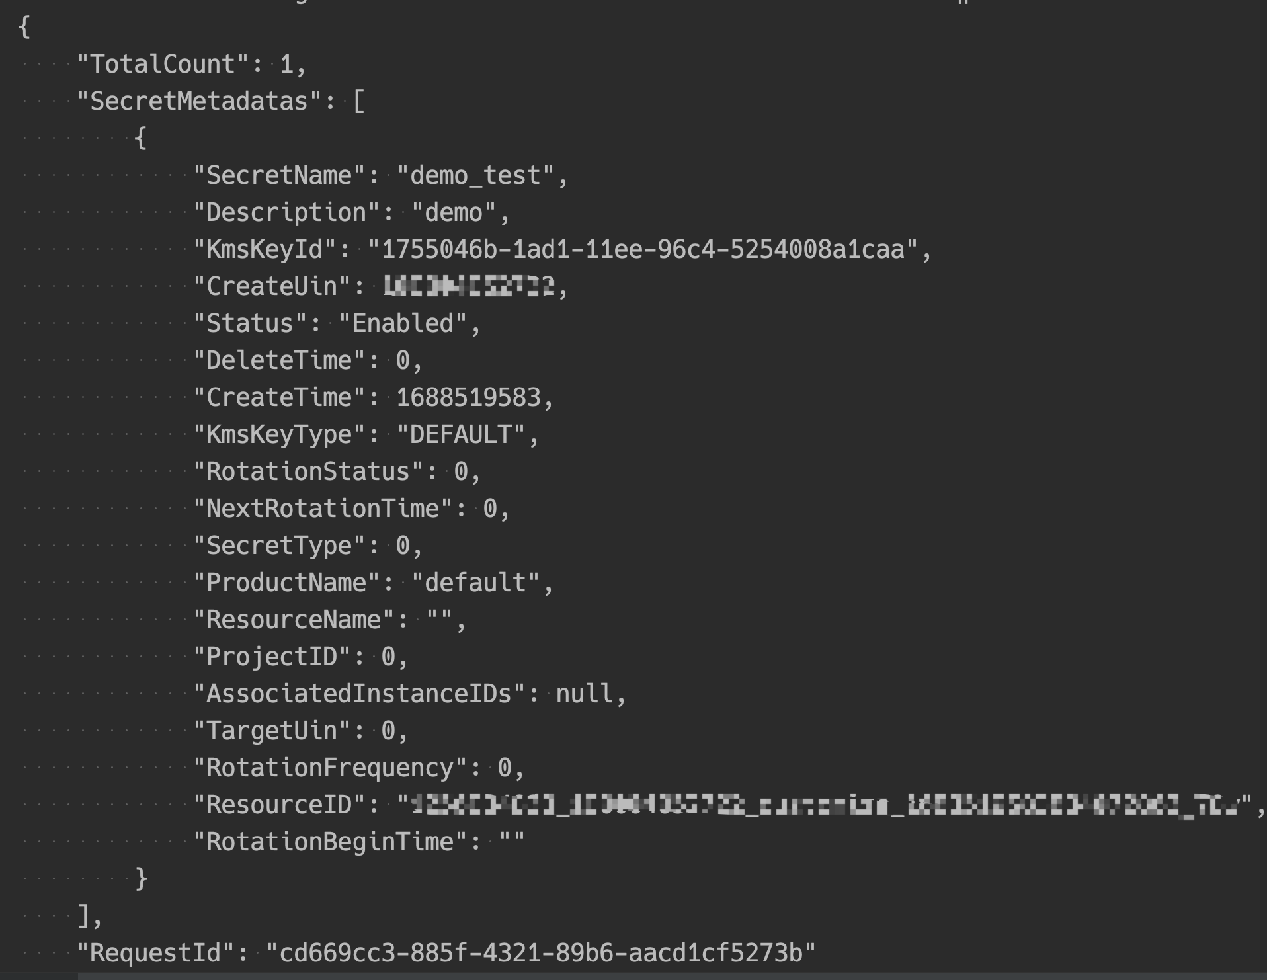Screen dimensions: 1267x980
Task: Click the "default" ProductName value
Action: (x=475, y=583)
